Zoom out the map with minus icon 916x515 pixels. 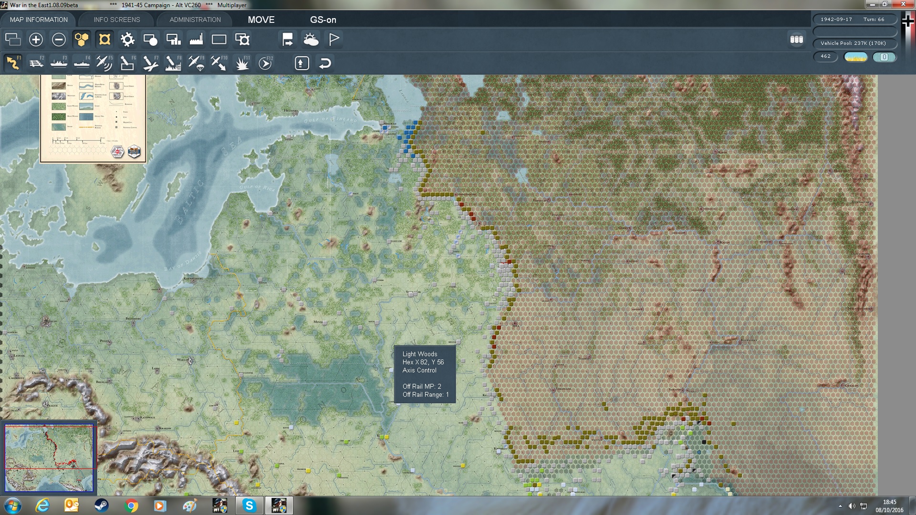coord(59,40)
